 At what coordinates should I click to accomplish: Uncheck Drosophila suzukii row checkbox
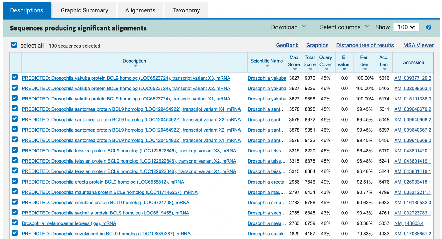tap(15, 233)
